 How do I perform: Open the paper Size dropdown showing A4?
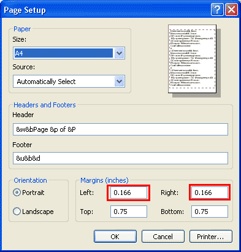pyautogui.click(x=69, y=53)
